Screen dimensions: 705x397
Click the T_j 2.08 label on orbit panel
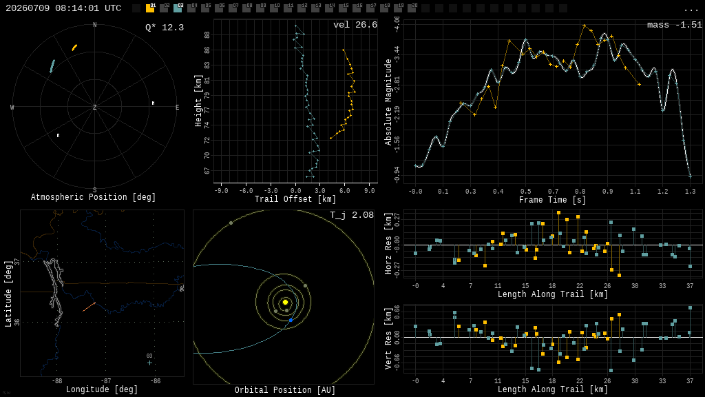coord(352,215)
